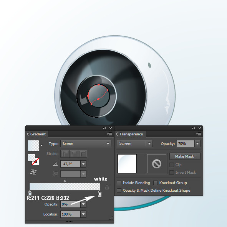Collapse the Transparency panel with the double arrows
The height and width of the screenshot is (227, 227).
[193, 128]
